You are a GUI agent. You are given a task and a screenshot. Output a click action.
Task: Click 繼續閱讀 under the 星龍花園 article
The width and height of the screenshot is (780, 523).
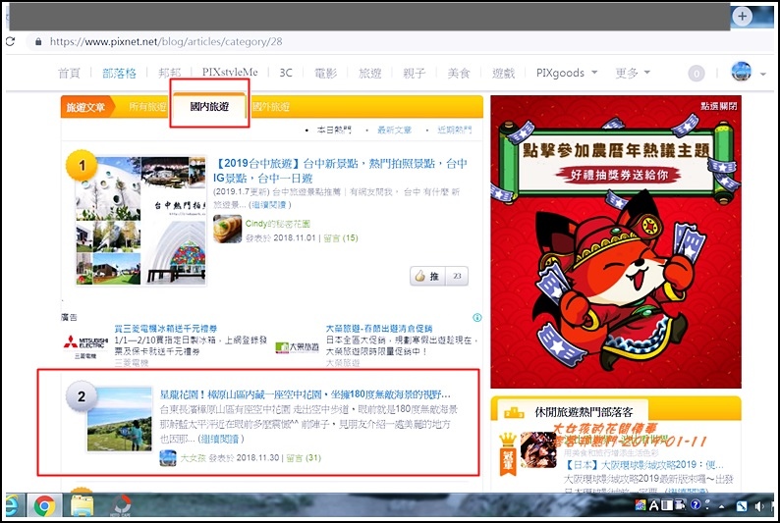(221, 439)
